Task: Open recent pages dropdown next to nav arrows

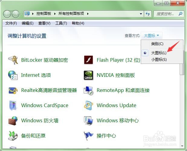Action: coord(21,14)
